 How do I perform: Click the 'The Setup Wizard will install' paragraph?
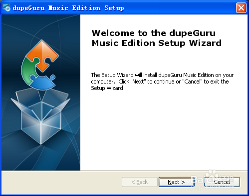pos(162,81)
